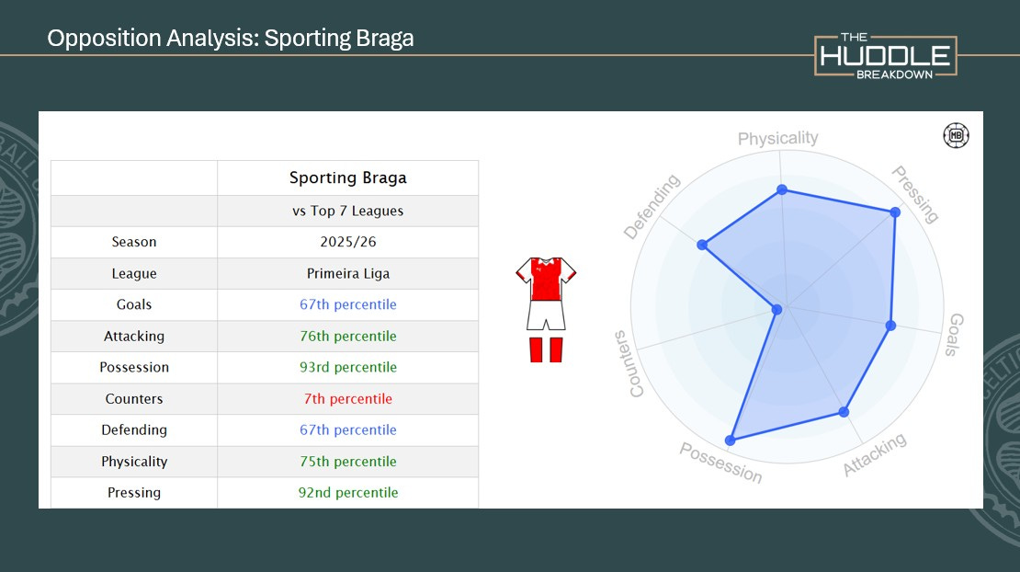Click the Goals data point on the radar
Image resolution: width=1020 pixels, height=572 pixels.
[890, 326]
